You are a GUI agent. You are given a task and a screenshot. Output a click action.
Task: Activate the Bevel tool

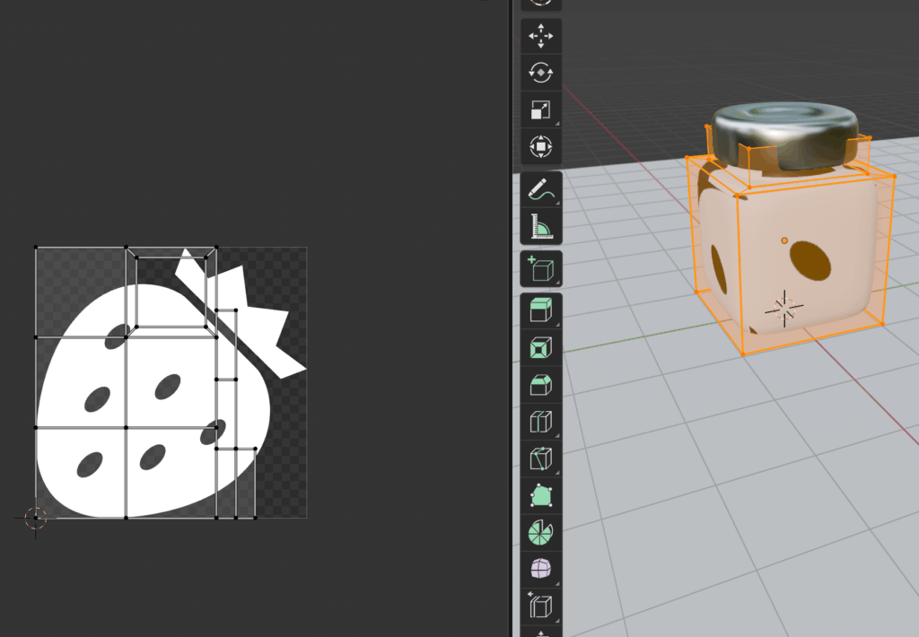click(x=540, y=384)
